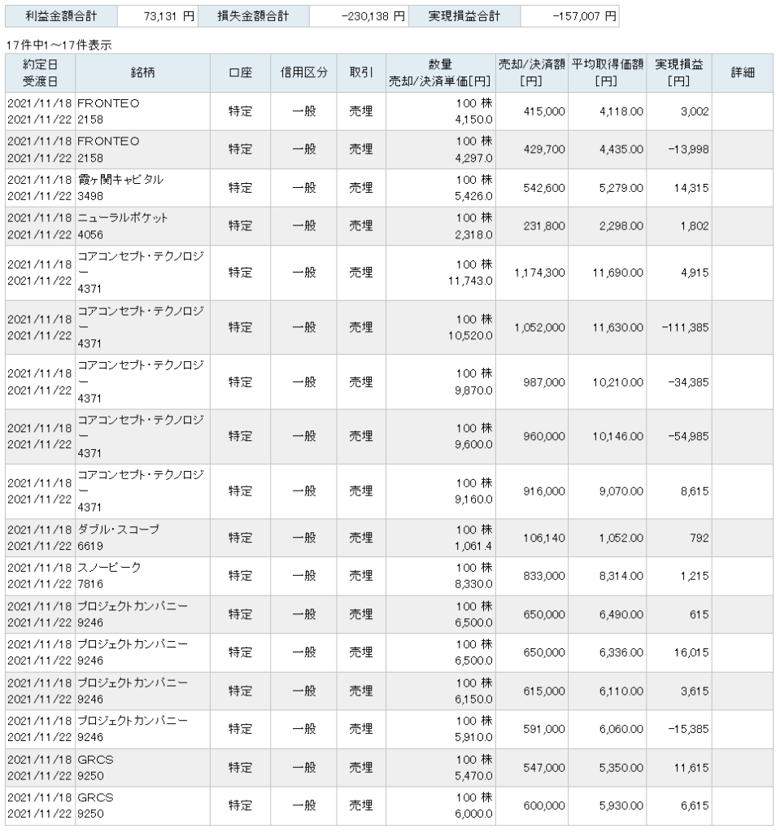Click the 987,000 sale amount
776x833 pixels.
(544, 382)
